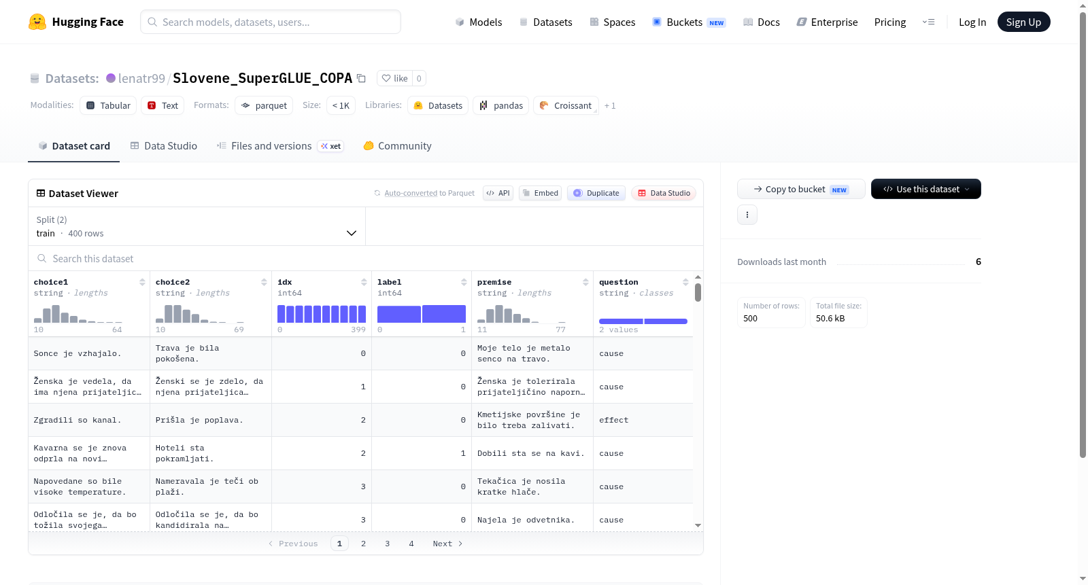Go to page 2 of the viewer

point(364,544)
